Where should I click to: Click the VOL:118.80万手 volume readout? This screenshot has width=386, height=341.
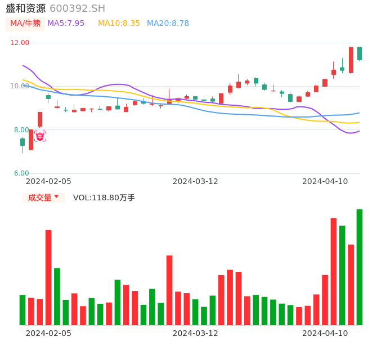coord(104,198)
